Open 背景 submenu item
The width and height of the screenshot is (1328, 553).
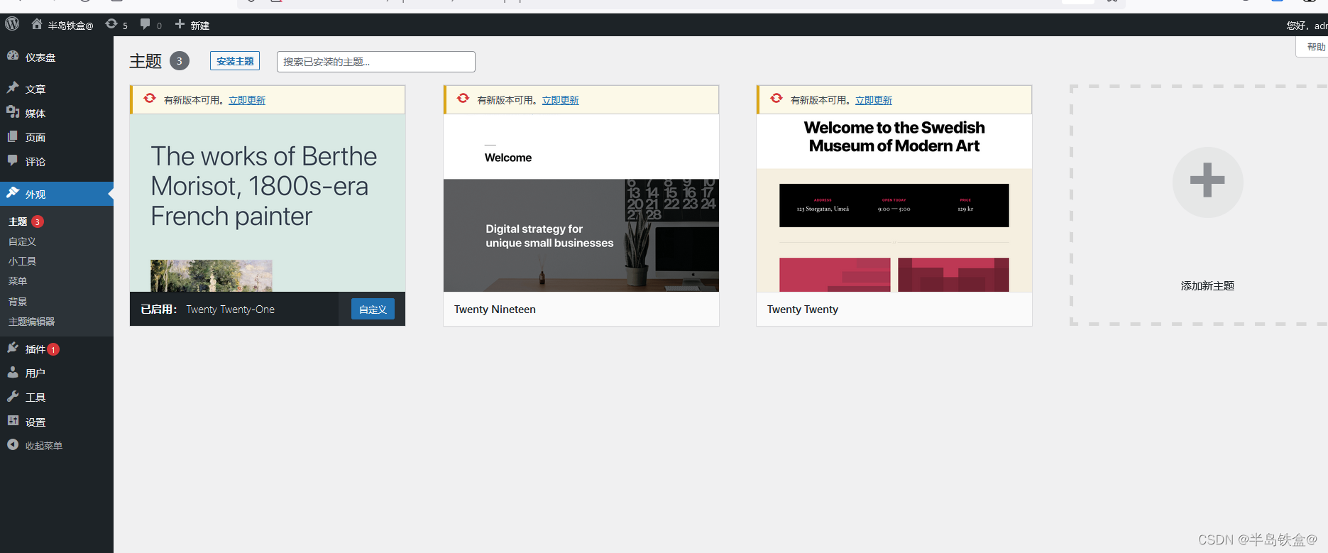[x=18, y=302]
